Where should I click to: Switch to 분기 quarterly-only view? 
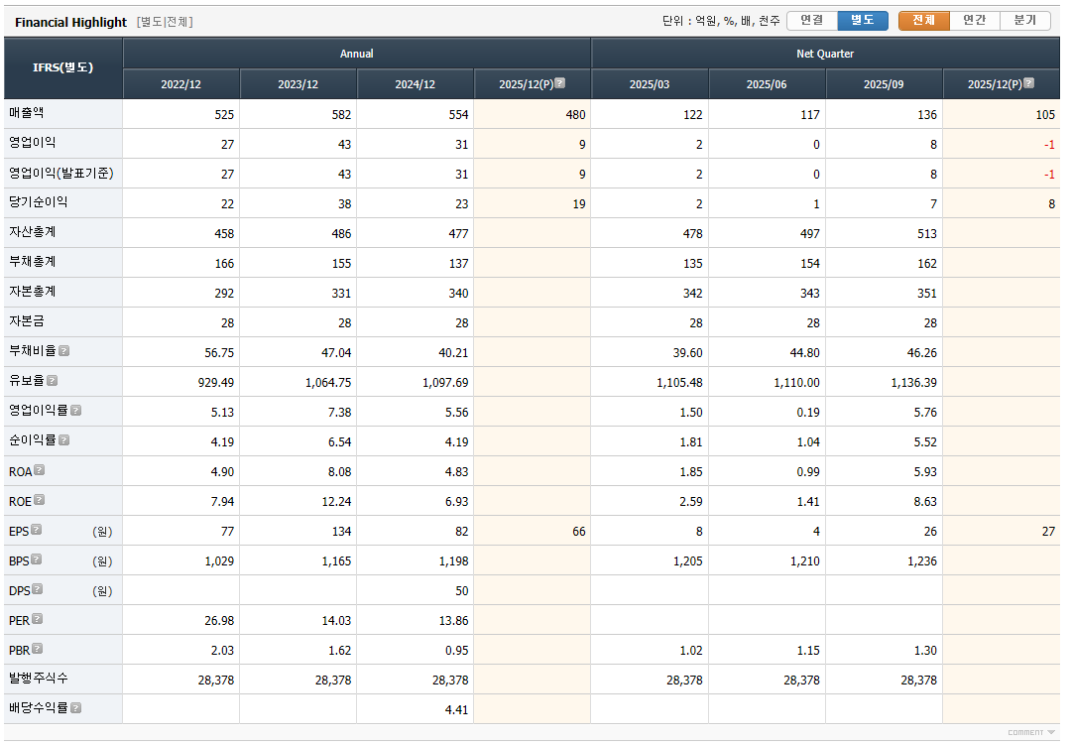point(1025,21)
